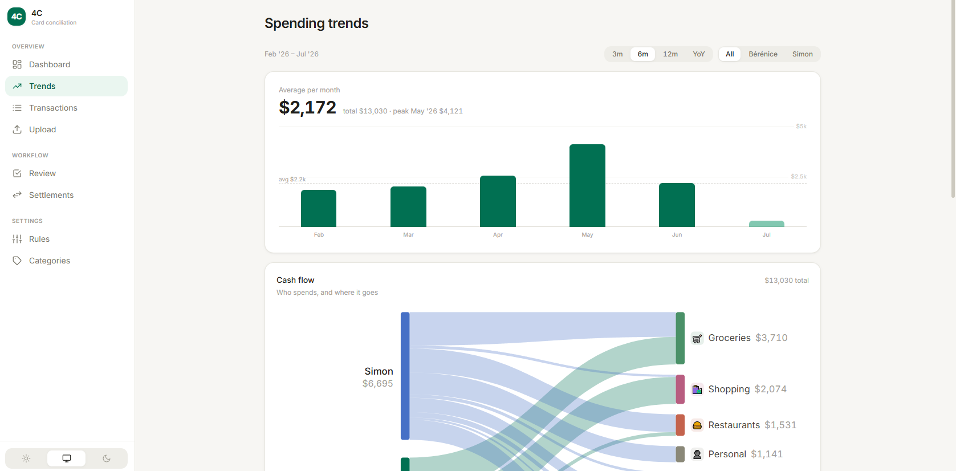The height and width of the screenshot is (471, 956).
Task: Click the Upload arrow icon
Action: point(17,129)
